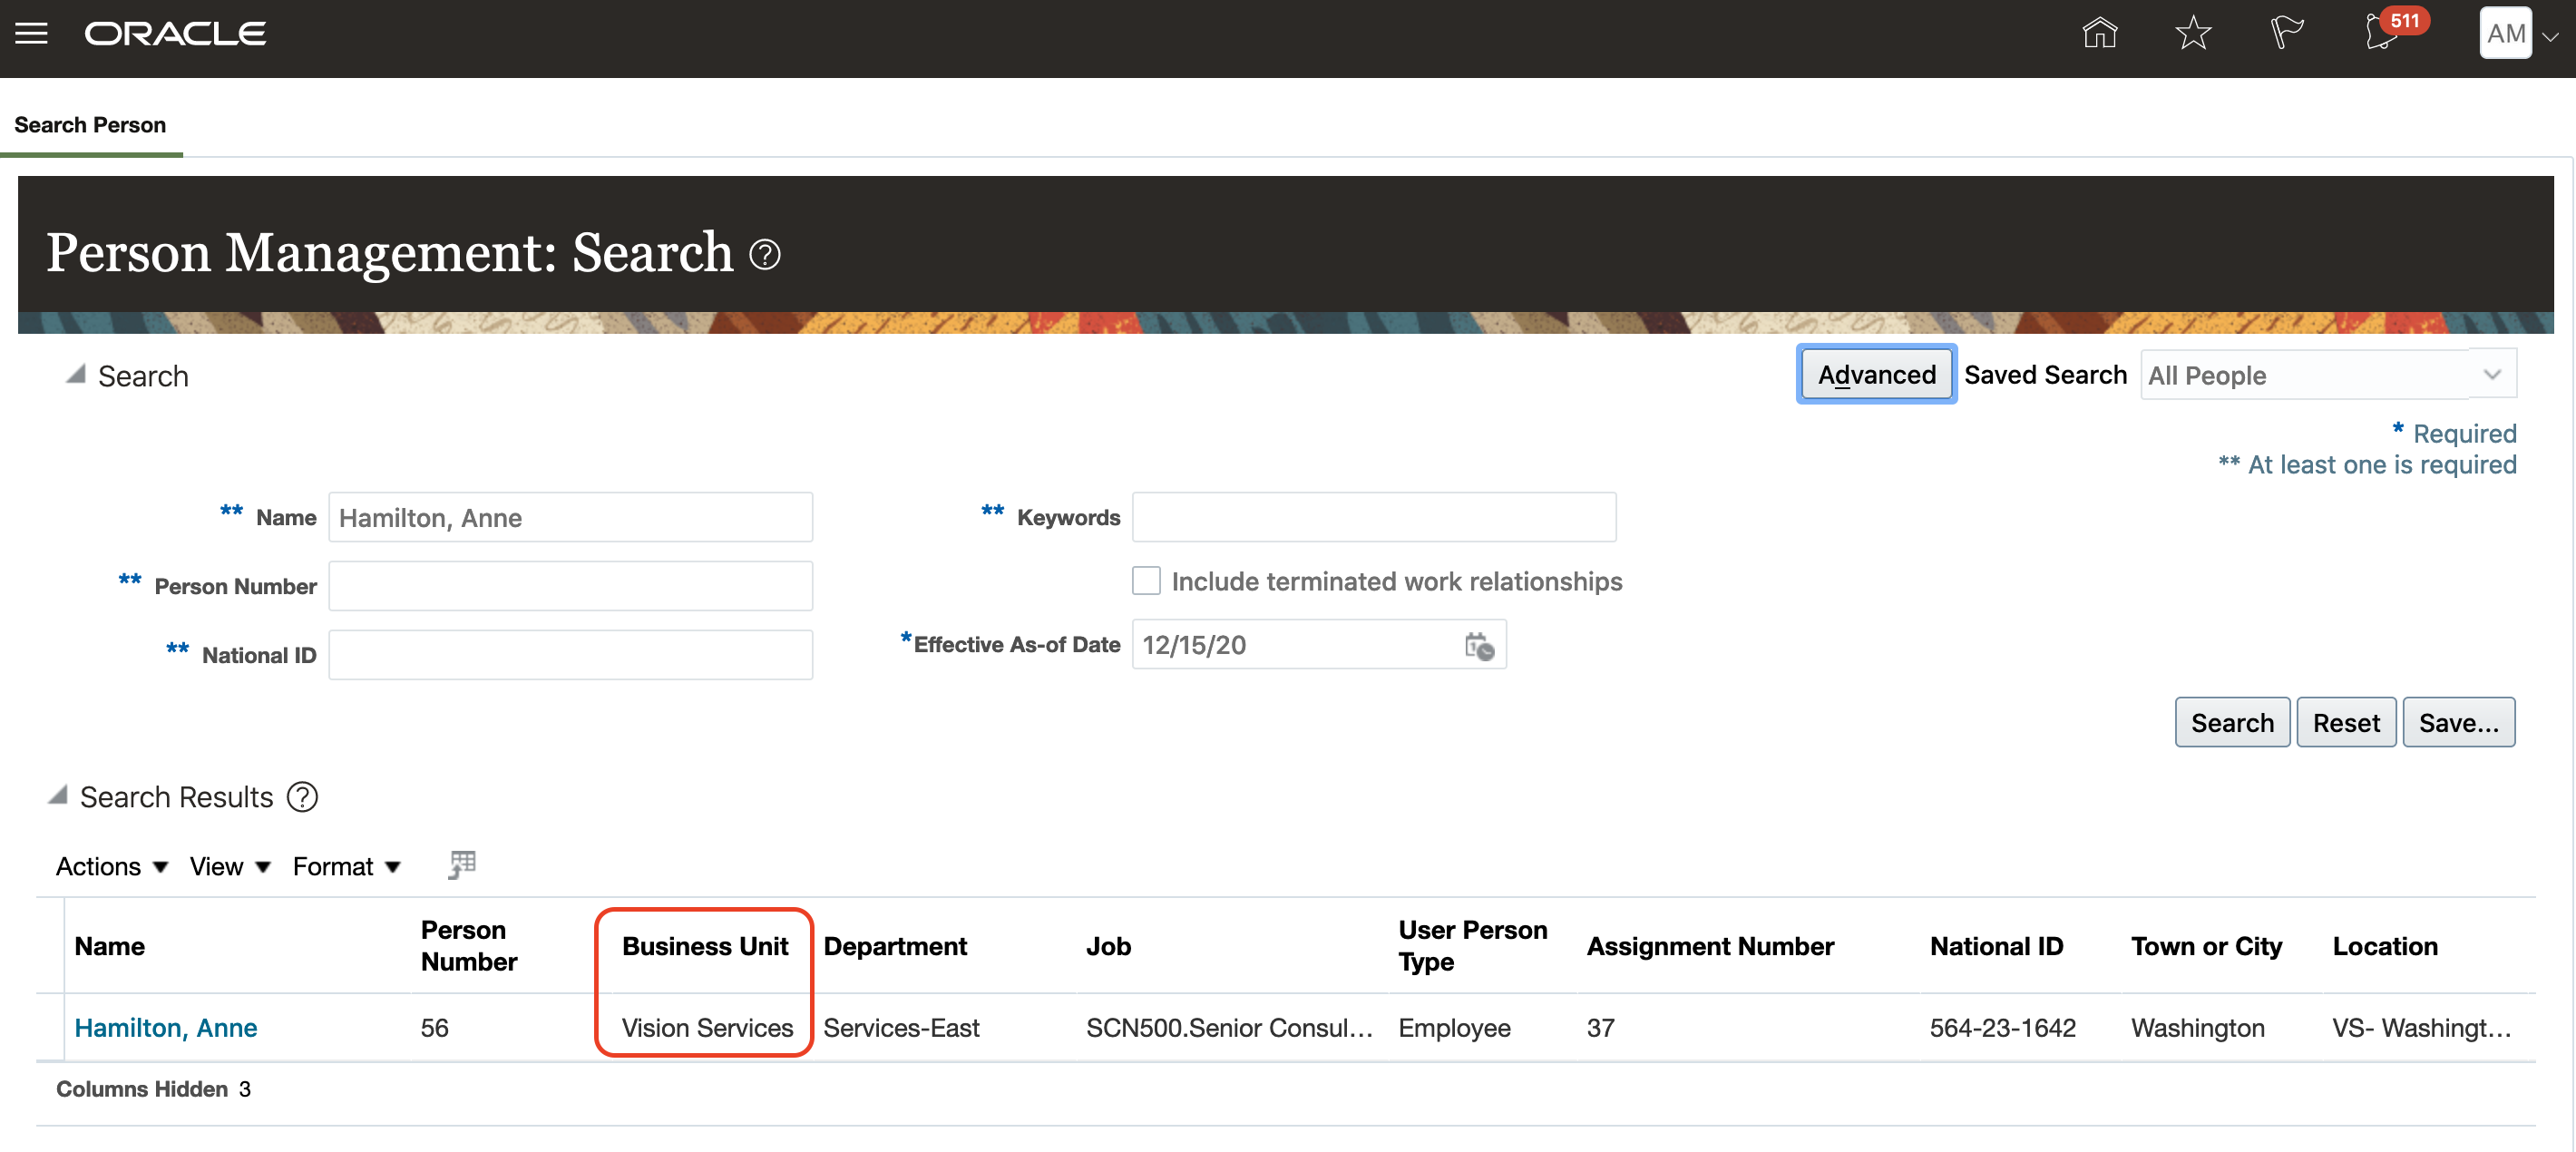
Task: Select the Search Person tab
Action: (x=90, y=125)
